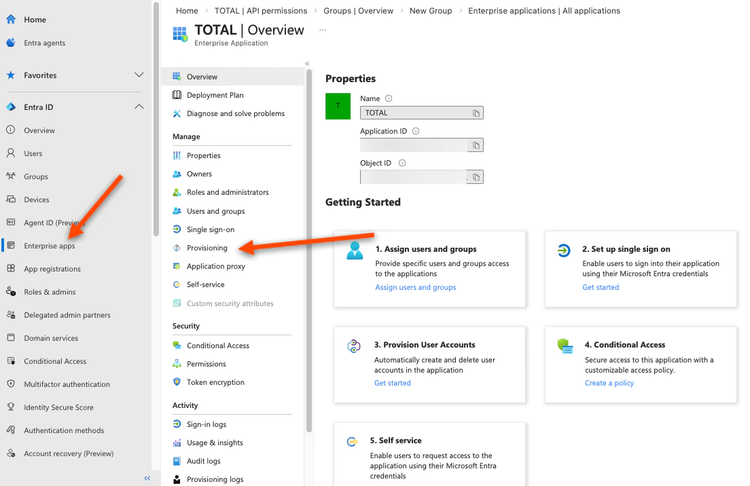Click the Token encryption shield icon
Screen dimensions: 750x486
click(x=177, y=382)
